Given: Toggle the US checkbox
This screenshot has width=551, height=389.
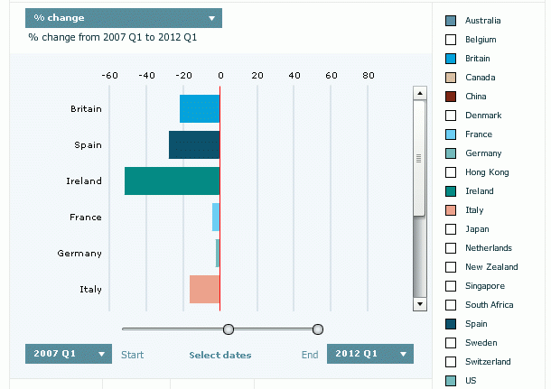Looking at the screenshot, I should coord(451,381).
